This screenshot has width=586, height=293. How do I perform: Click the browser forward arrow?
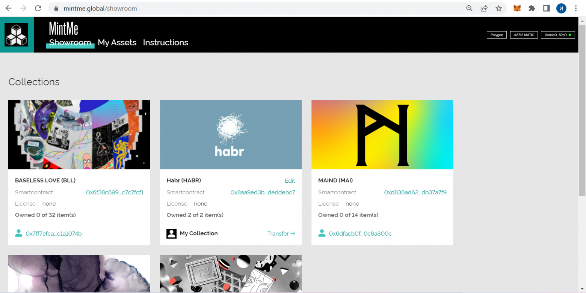pos(23,8)
